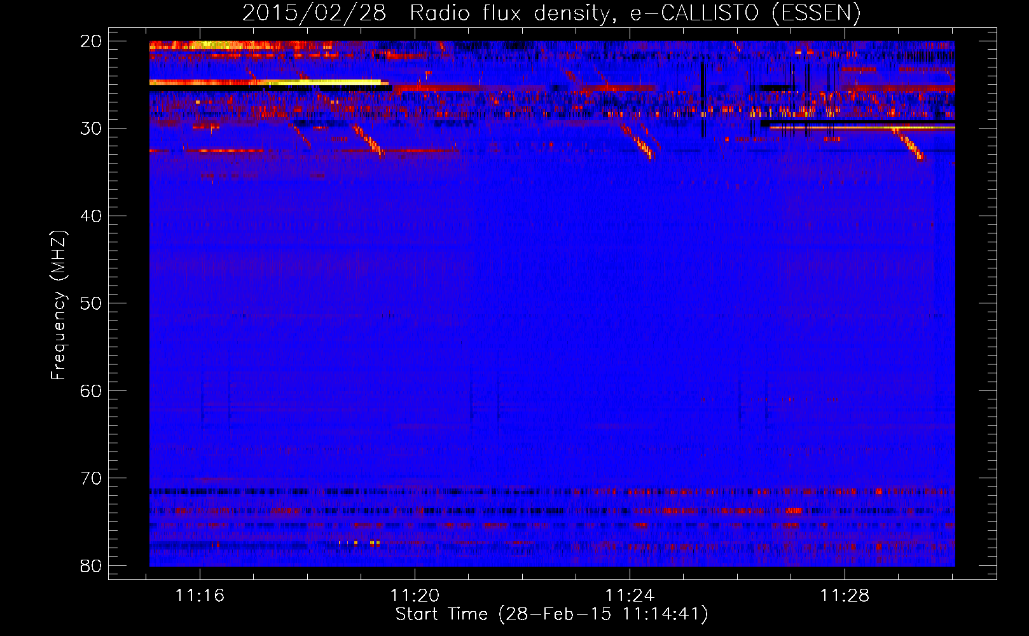Click the 40 MHz frequency tick label
Viewport: 1029px width, 636px height.
[91, 216]
